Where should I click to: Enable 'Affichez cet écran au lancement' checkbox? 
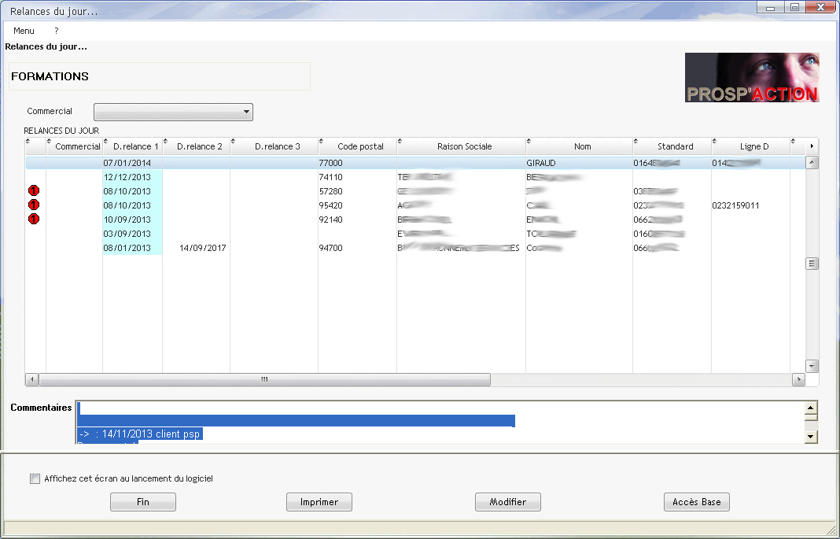click(35, 478)
